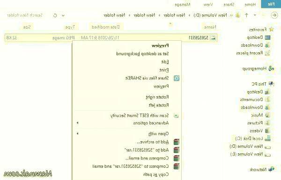Click the Back arrow navigation button
Viewport: 281px width, 180px height.
tap(274, 15)
